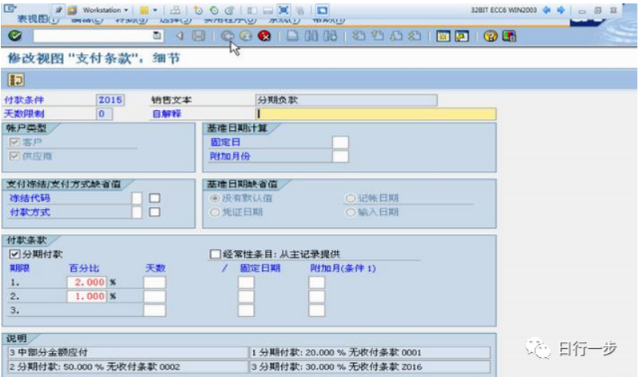Click the VMware manage snapshots icon
This screenshot has height=377, width=639.
(x=229, y=10)
